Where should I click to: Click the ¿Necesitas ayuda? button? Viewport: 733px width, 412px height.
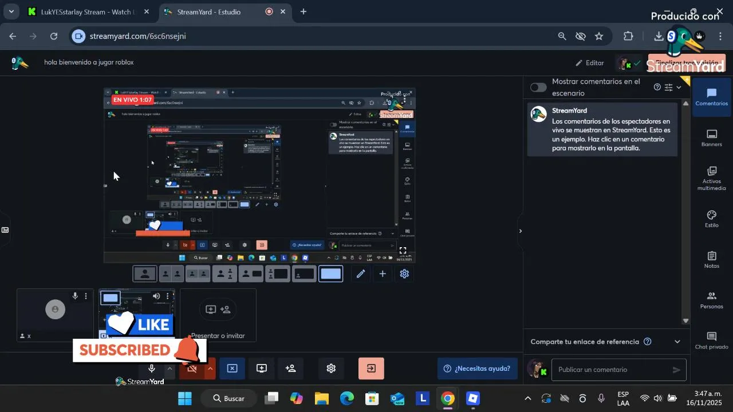coord(477,369)
